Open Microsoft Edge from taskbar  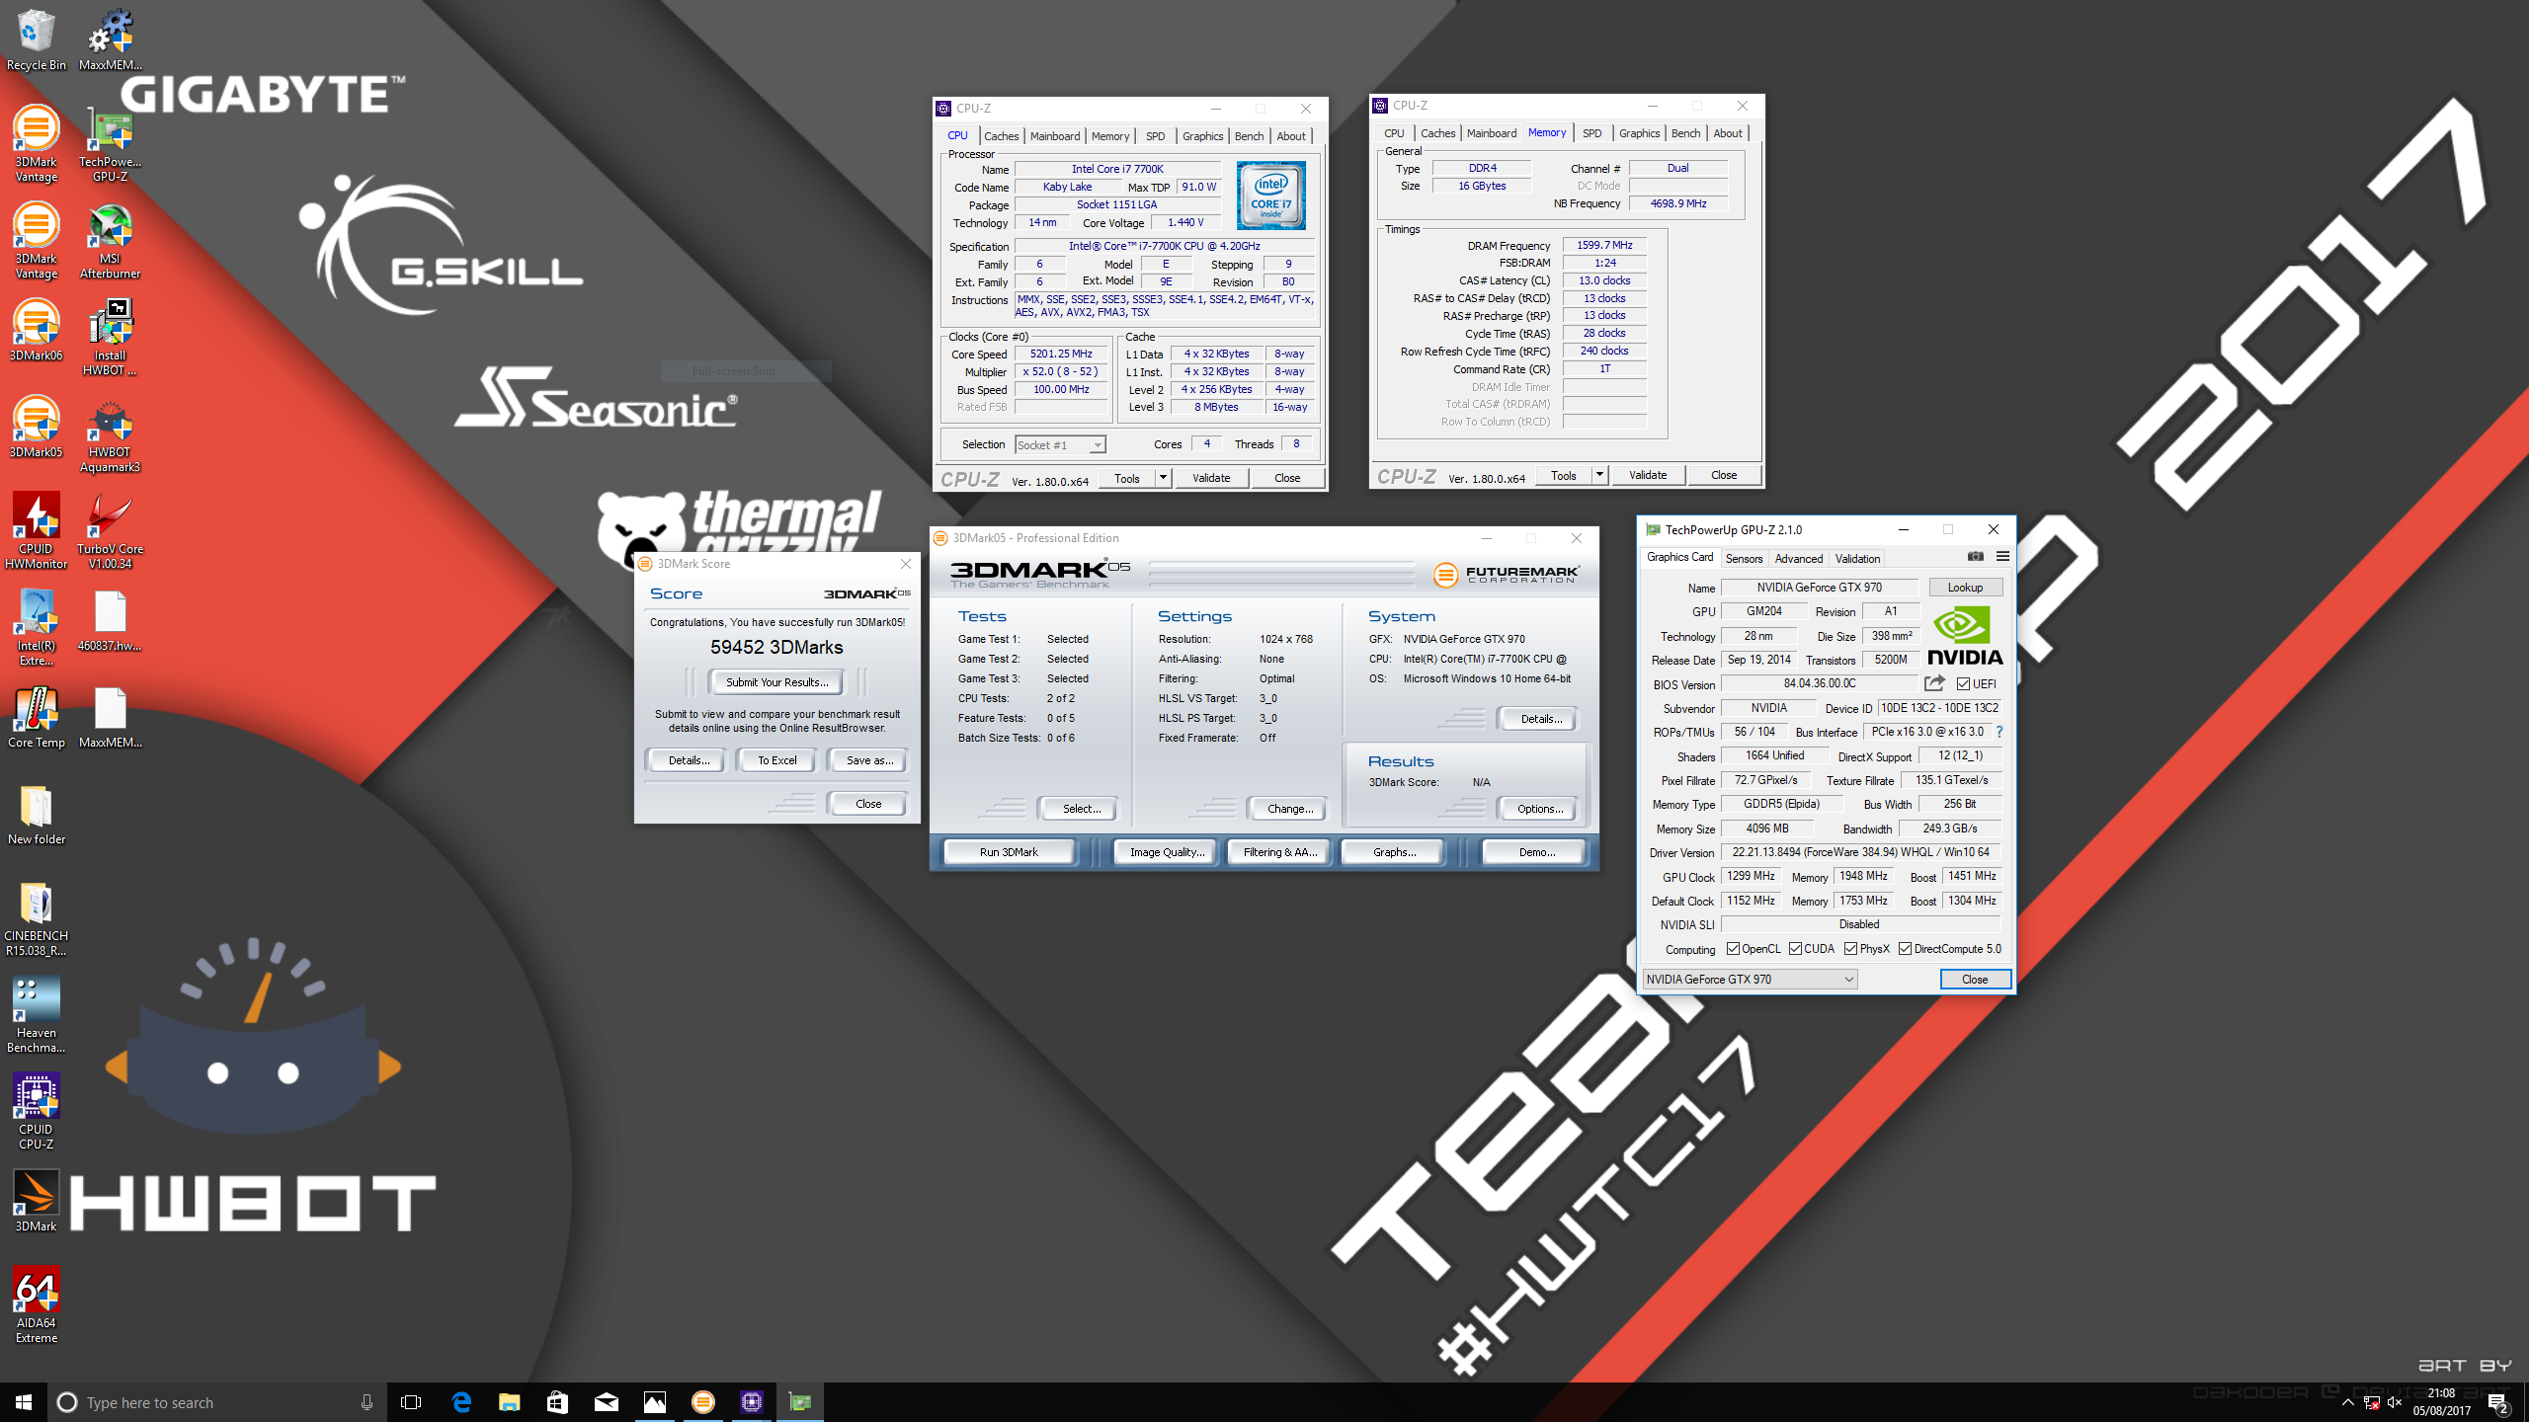461,1402
